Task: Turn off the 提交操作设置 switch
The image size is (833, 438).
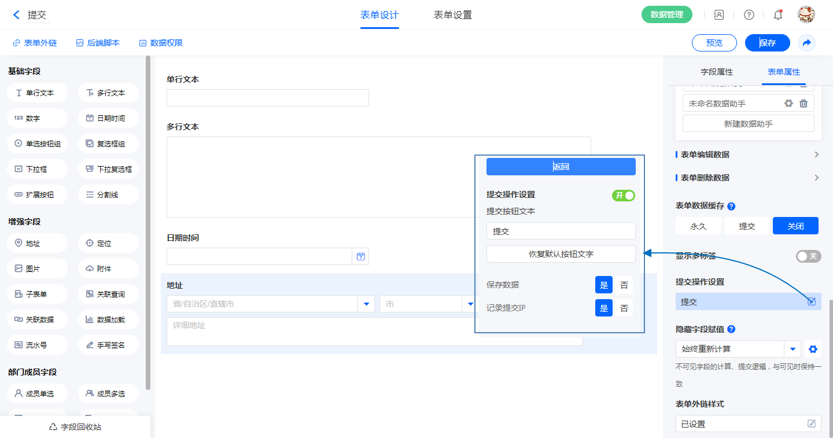Action: pyautogui.click(x=624, y=196)
